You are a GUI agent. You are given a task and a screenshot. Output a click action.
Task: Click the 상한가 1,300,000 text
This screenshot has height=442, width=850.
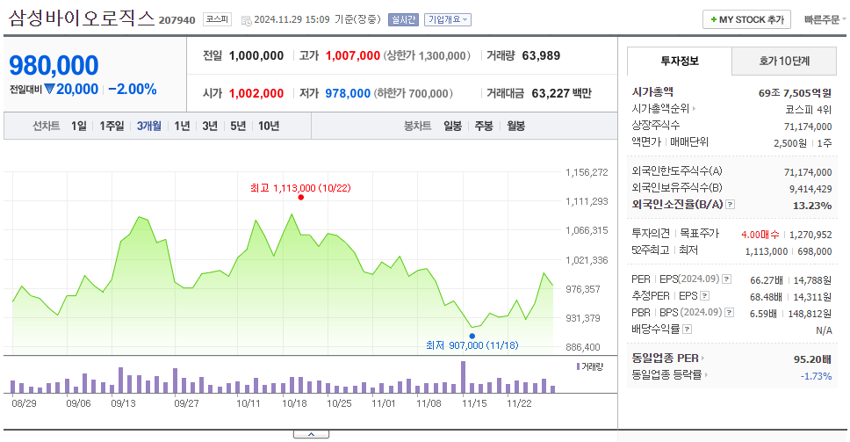427,56
